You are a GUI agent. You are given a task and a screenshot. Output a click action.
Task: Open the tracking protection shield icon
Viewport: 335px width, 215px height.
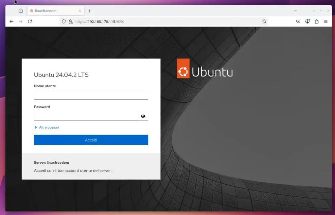click(64, 22)
